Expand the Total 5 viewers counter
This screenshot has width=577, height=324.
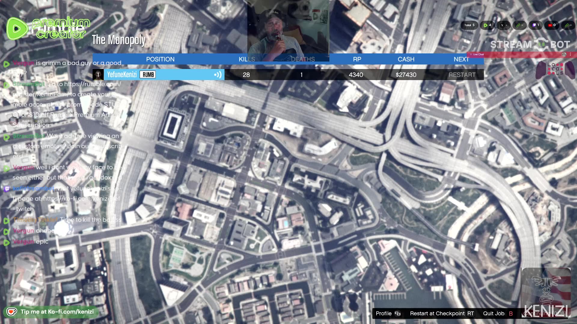469,25
